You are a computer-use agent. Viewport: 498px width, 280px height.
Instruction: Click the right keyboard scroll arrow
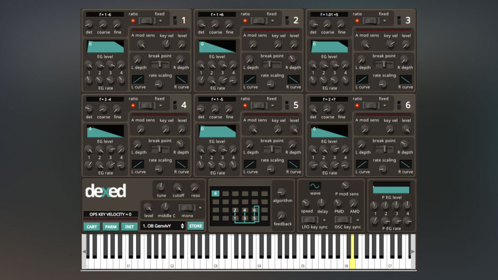coord(413,251)
